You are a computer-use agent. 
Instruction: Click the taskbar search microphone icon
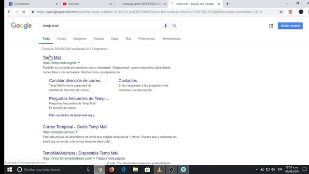click(88, 170)
